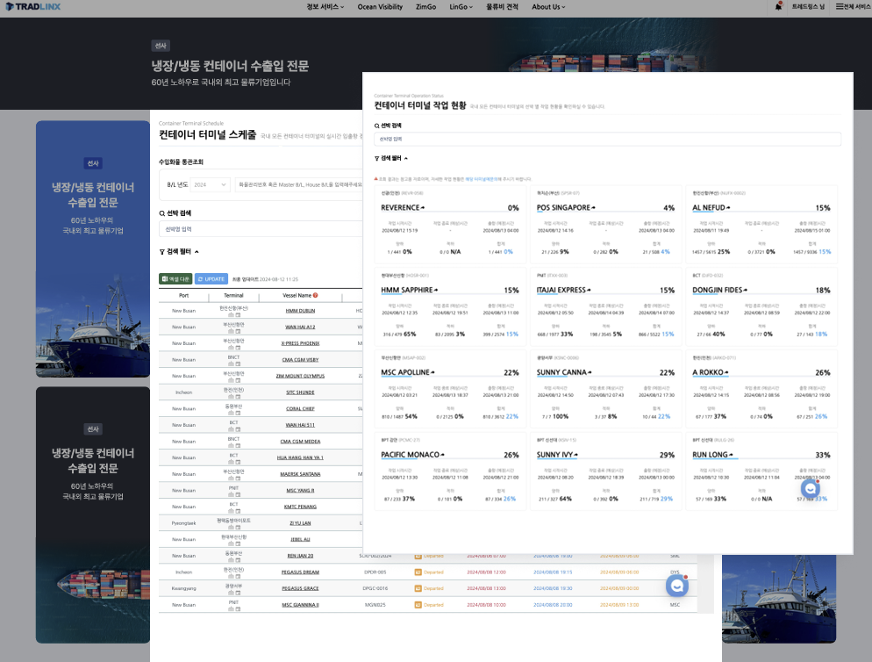Collapse 검색 필터 in the terminal schedule panel
Viewport: 872px width, 662px height.
(179, 252)
